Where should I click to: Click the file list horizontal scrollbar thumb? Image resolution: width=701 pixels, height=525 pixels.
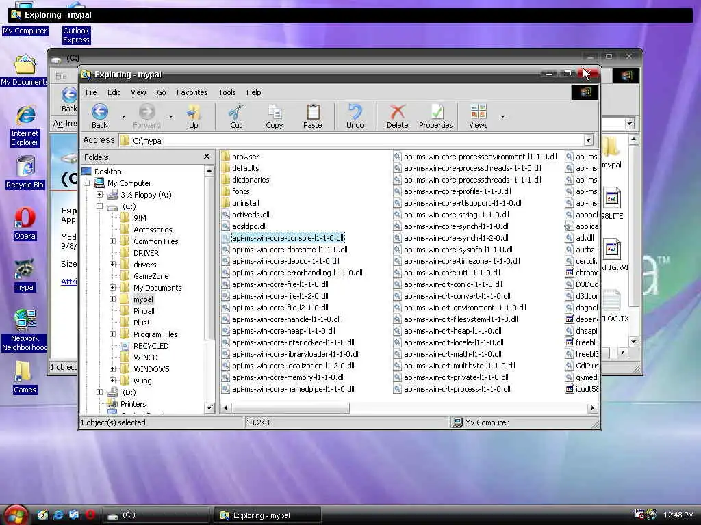(290, 407)
